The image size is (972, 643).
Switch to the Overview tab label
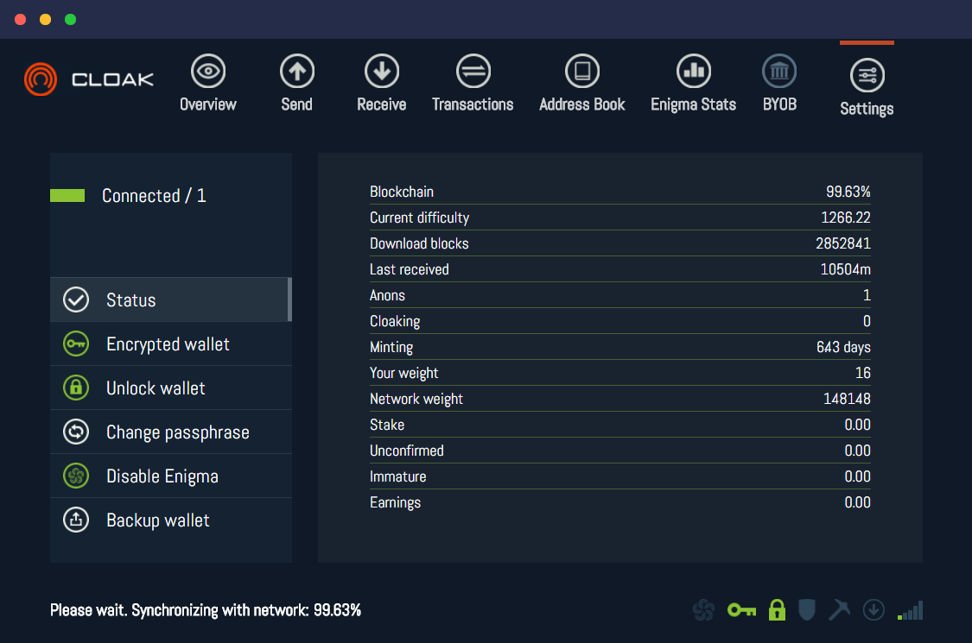[x=207, y=104]
